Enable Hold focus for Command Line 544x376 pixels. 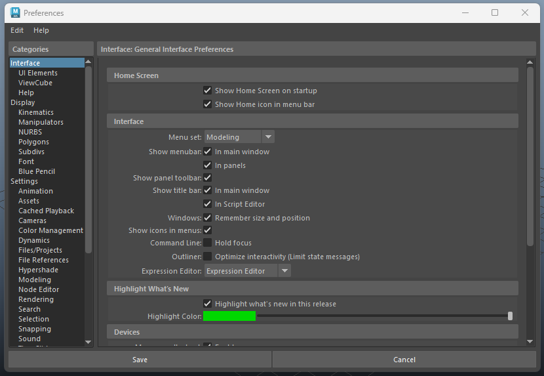point(208,243)
